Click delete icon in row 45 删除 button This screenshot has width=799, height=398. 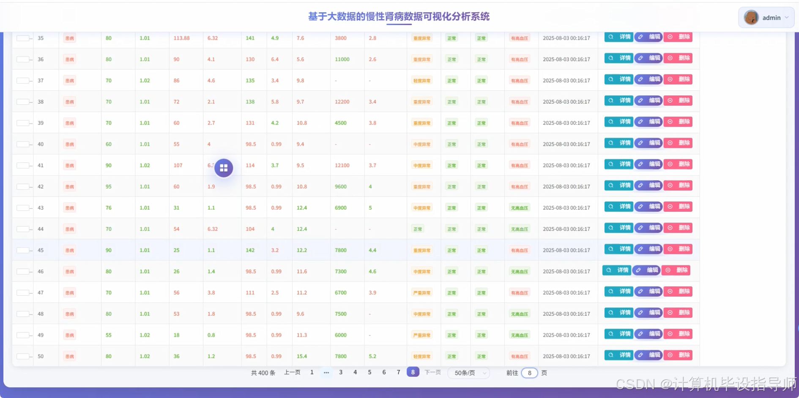click(670, 249)
